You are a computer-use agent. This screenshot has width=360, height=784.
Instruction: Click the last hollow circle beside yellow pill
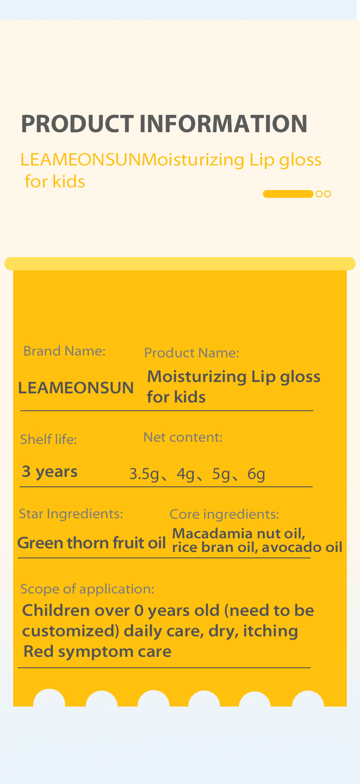point(327,194)
